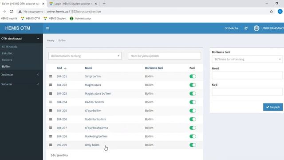The width and height of the screenshot is (284, 160).
Task: Bookmark this page with the star icon
Action: 271,12
